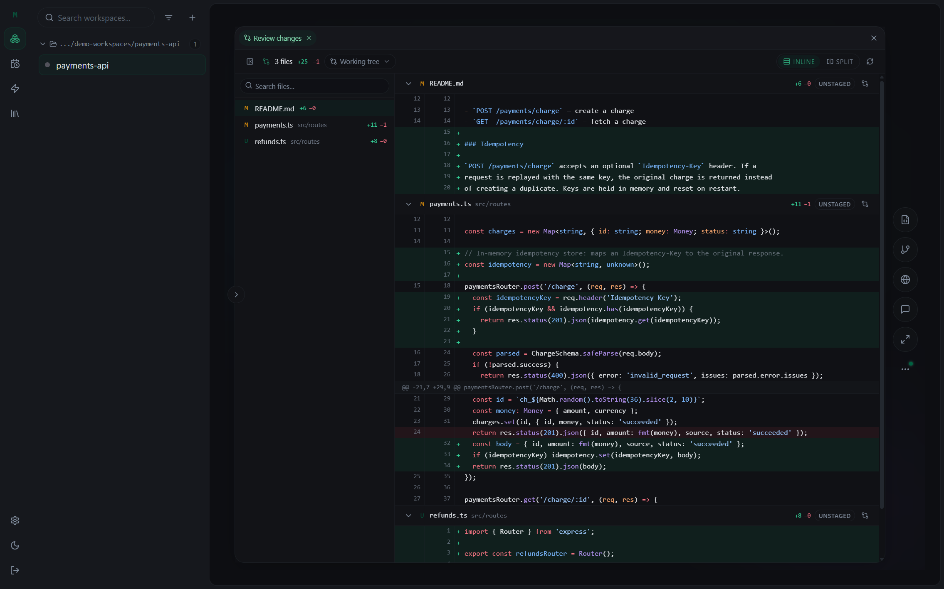Click the git compare icon for refunds.ts
The width and height of the screenshot is (944, 589).
pyautogui.click(x=865, y=515)
